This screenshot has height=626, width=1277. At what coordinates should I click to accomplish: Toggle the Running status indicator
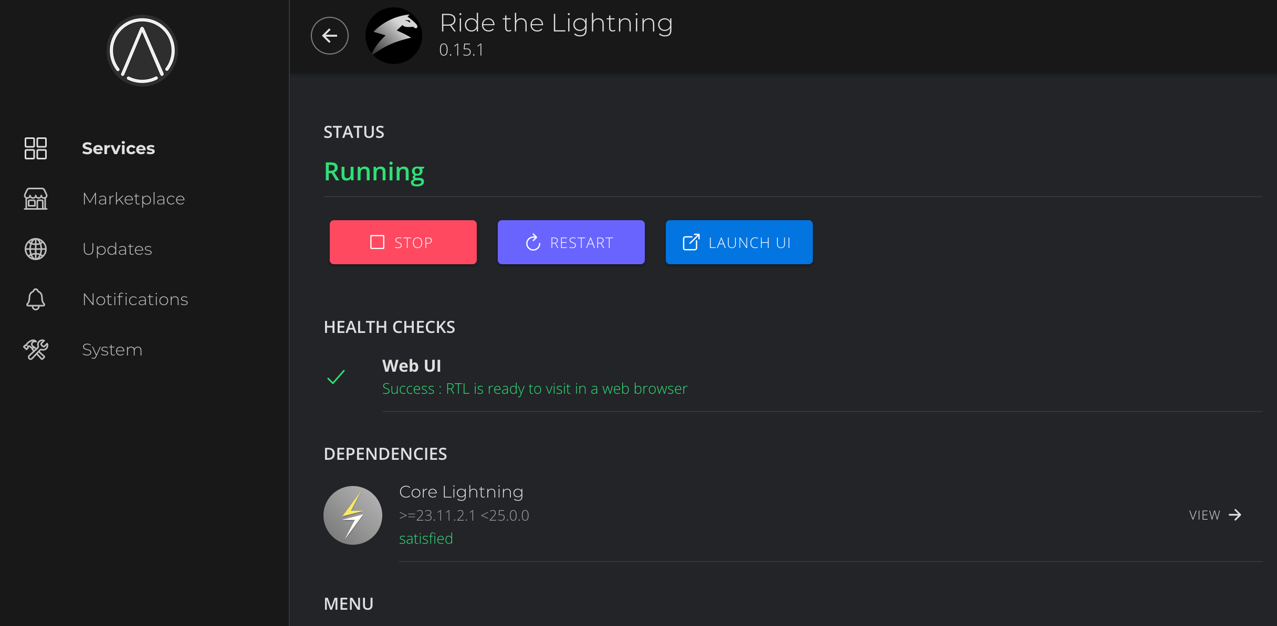[374, 171]
